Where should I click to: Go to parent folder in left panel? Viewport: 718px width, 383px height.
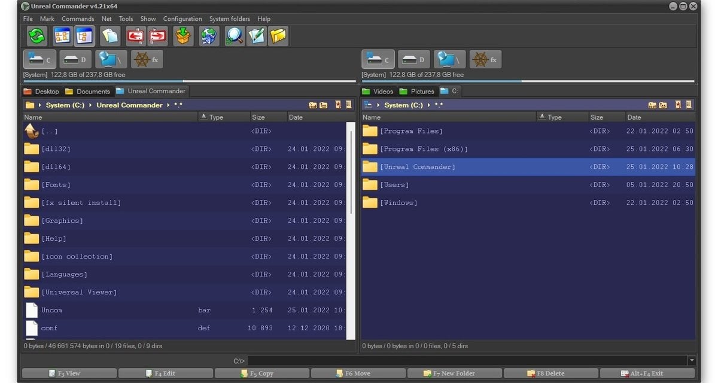[324, 105]
